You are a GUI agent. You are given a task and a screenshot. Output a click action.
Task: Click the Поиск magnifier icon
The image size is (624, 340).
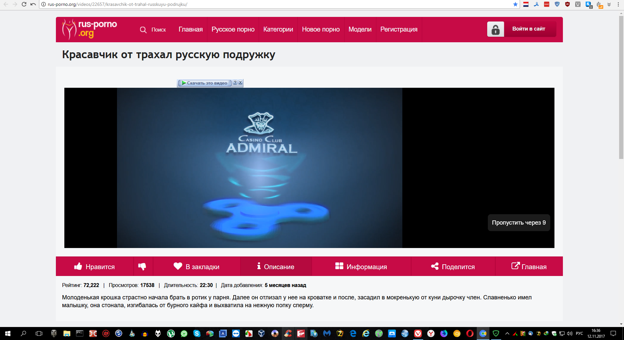[143, 30]
